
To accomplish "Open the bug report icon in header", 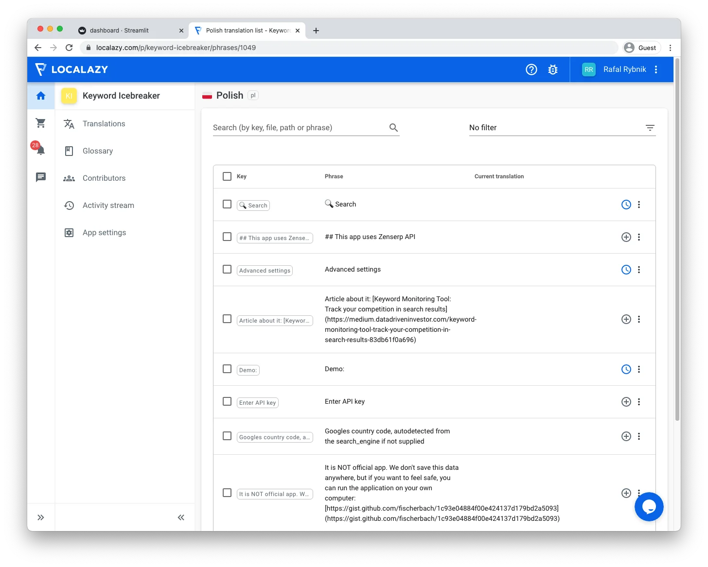I will (553, 69).
